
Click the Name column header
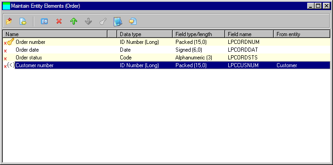click(x=55, y=34)
